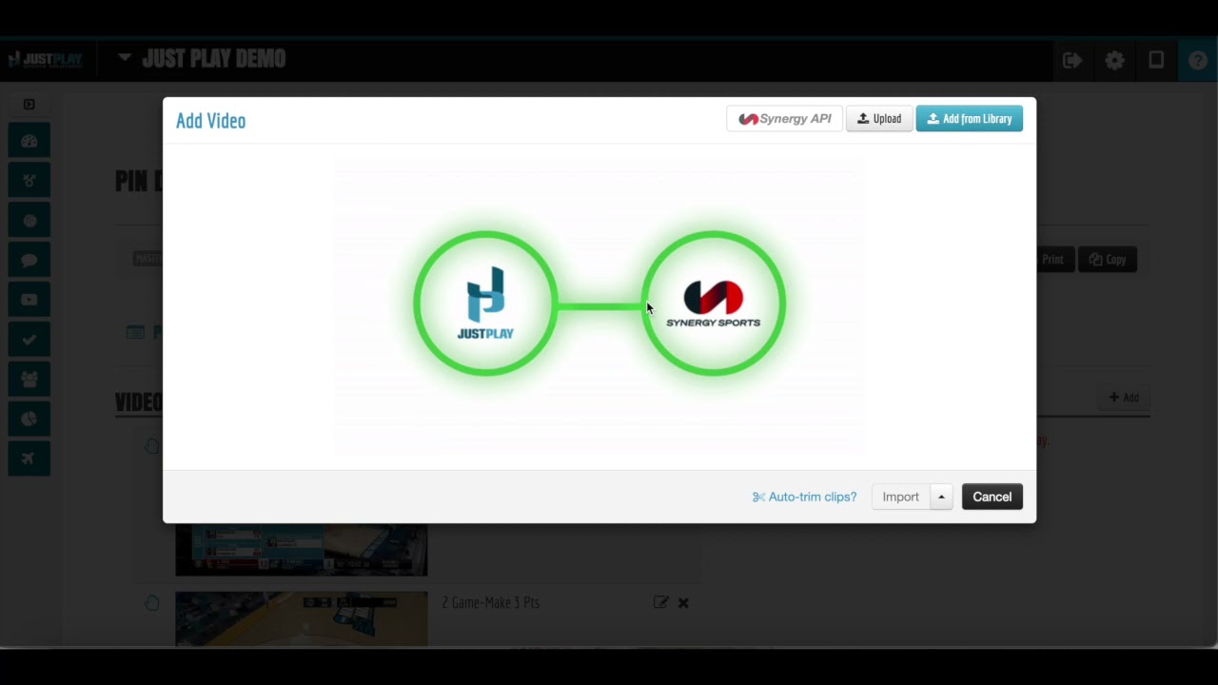1218x685 pixels.
Task: Click the tablet icon in header
Action: pyautogui.click(x=1156, y=60)
